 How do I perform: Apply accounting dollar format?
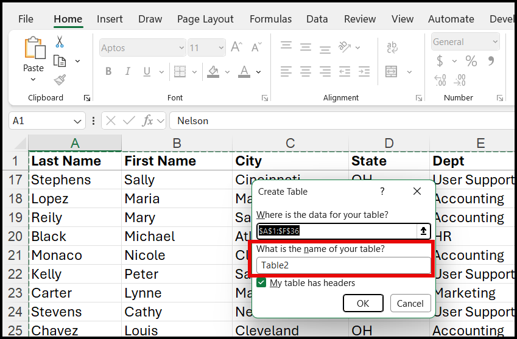pyautogui.click(x=440, y=61)
